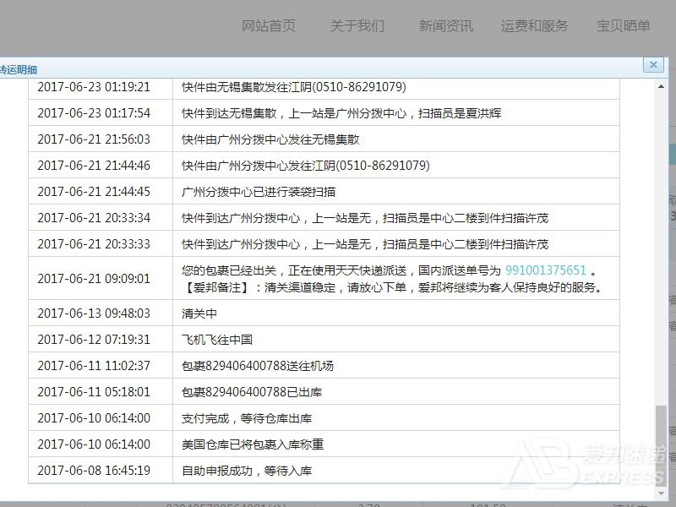The image size is (676, 507).
Task: Click text 自助申报成功，等待入库
Action: pyautogui.click(x=247, y=471)
